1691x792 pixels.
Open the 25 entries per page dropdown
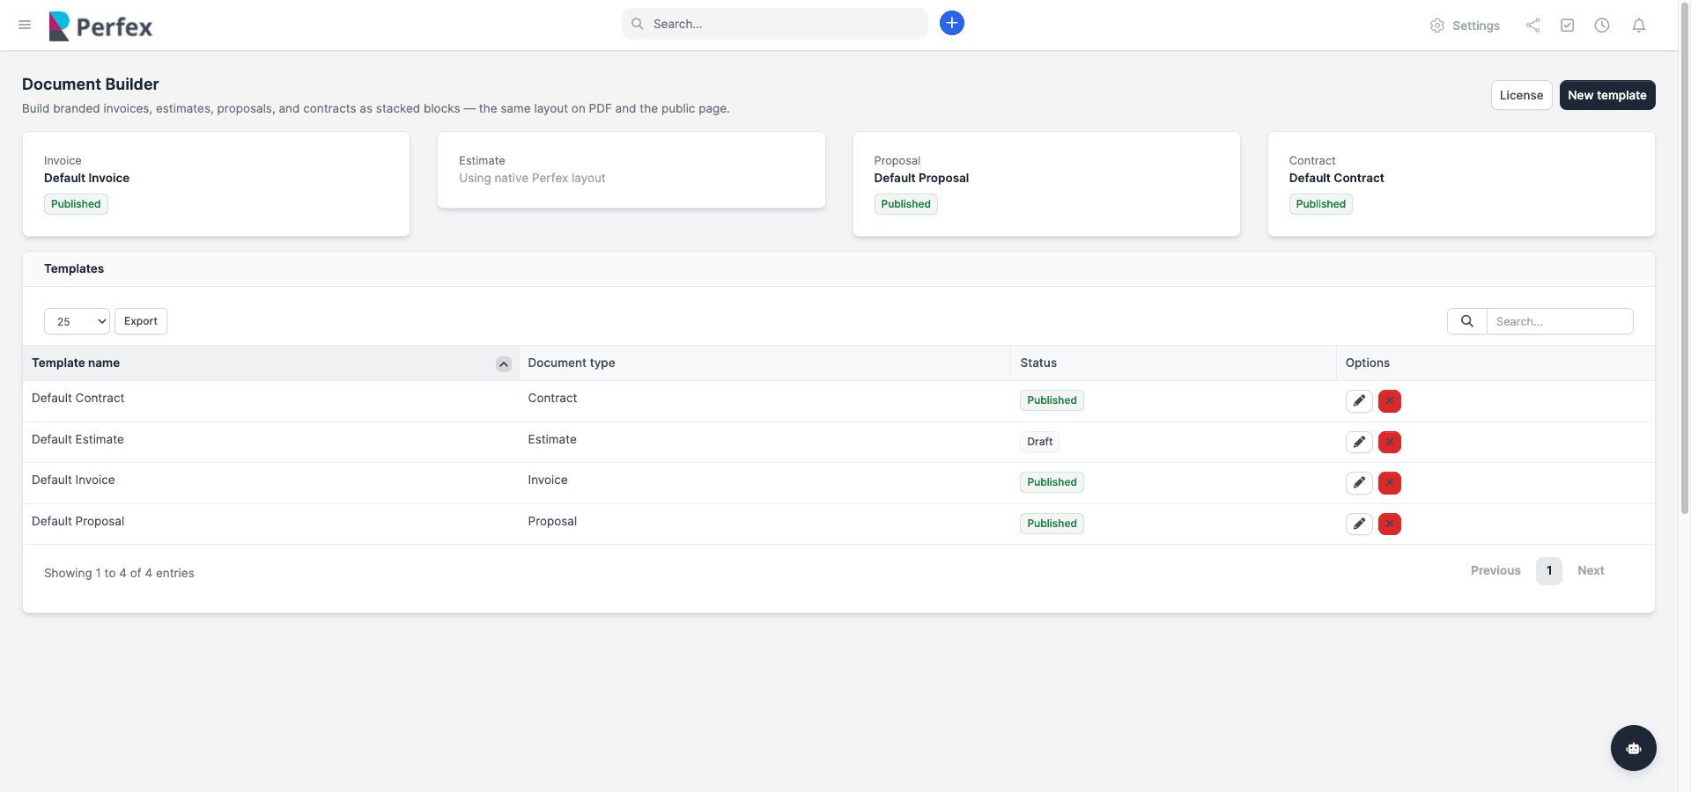click(x=77, y=321)
